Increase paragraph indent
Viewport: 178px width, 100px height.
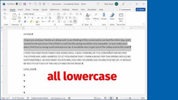coord(81,14)
